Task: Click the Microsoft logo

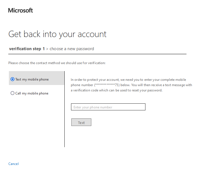Action: 21,11
